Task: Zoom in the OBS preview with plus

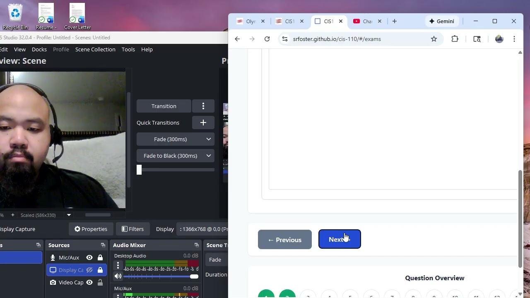Action: click(x=12, y=215)
